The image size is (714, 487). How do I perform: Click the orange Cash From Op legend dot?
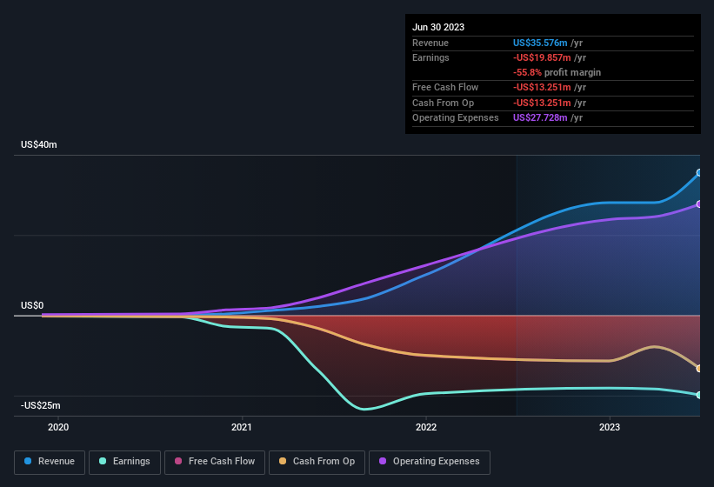[x=283, y=461]
